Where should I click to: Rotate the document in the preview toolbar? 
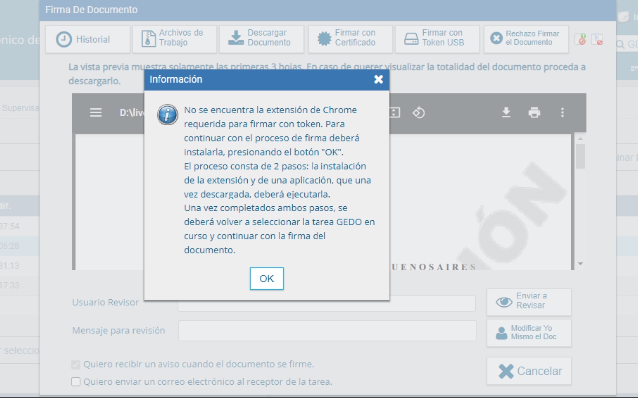tap(419, 113)
